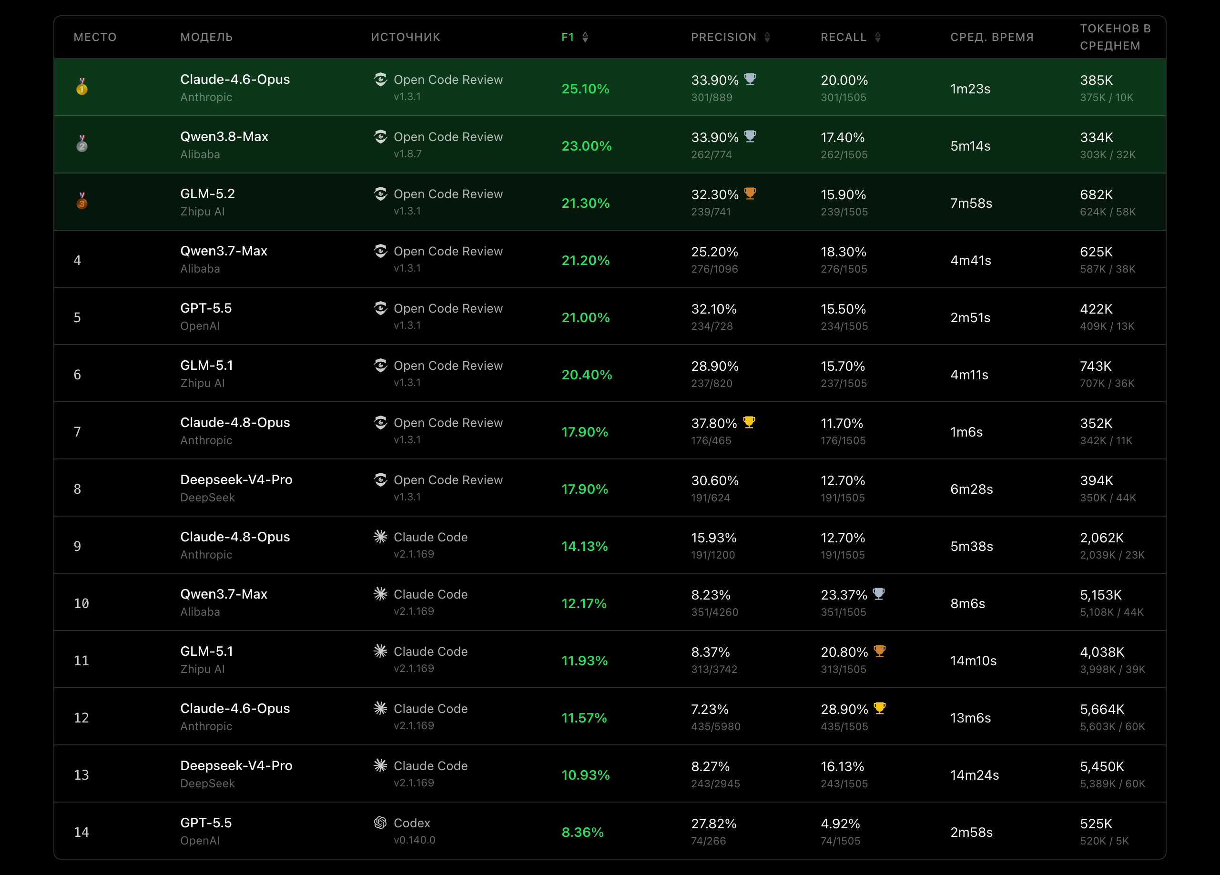Click the average time 1m23s
The height and width of the screenshot is (875, 1220).
click(970, 89)
